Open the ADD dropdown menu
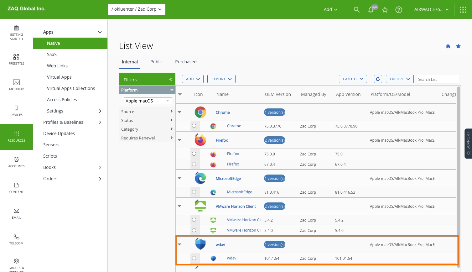Screen dimensions: 472x272 pos(192,79)
